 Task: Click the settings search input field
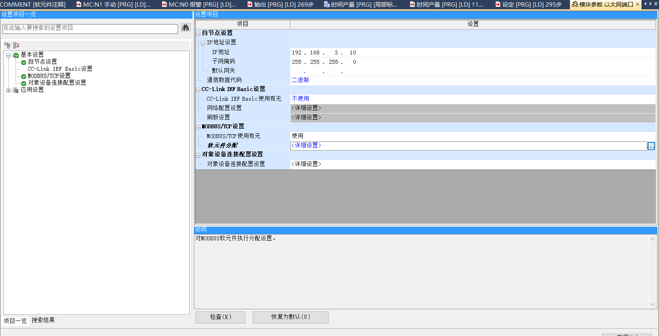[x=90, y=28]
